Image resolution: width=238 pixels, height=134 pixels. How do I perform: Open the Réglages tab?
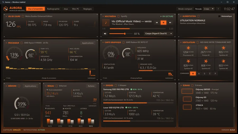88,9
